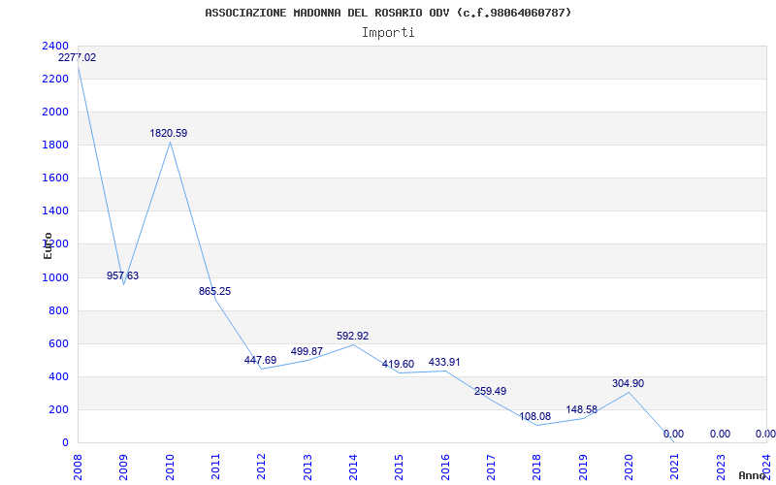776x485 pixels.
Task: Click the Euro y-axis title
Action: 48,245
